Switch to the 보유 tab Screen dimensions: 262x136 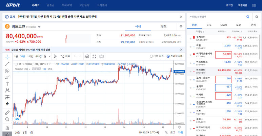click(238, 25)
